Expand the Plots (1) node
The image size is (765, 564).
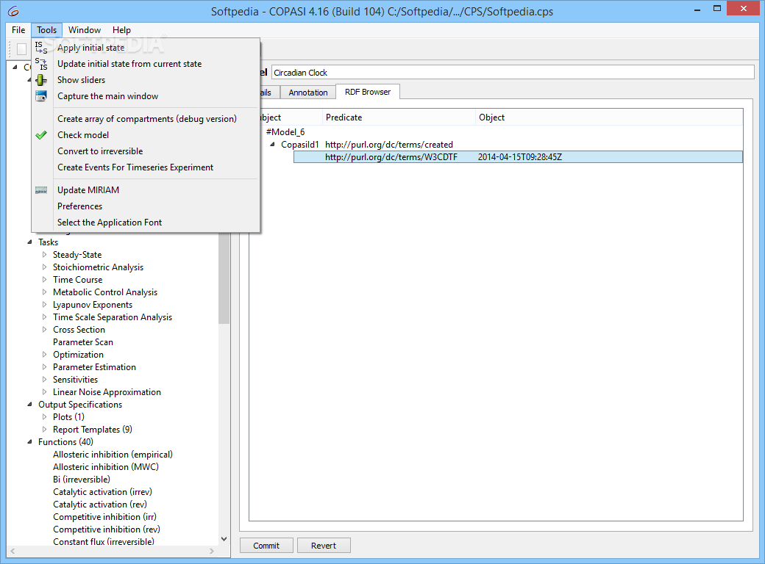(44, 417)
